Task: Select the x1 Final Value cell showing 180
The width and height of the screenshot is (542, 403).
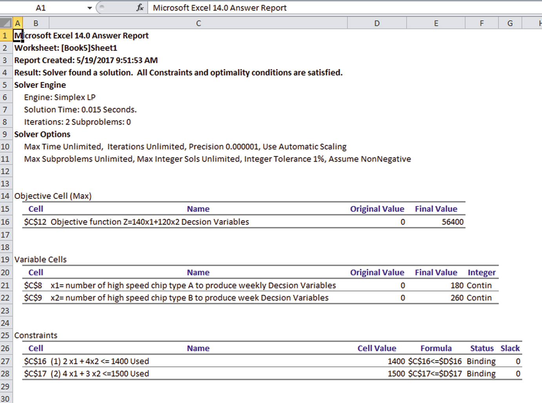Action: pos(436,285)
